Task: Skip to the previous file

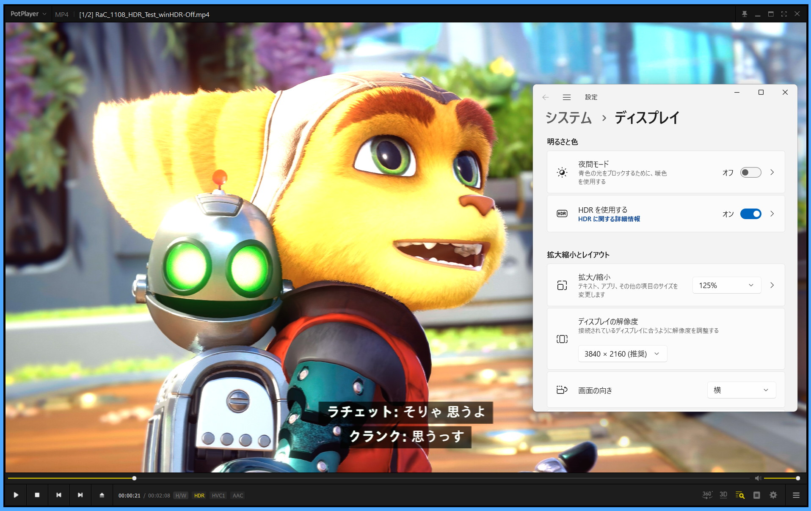Action: point(59,495)
